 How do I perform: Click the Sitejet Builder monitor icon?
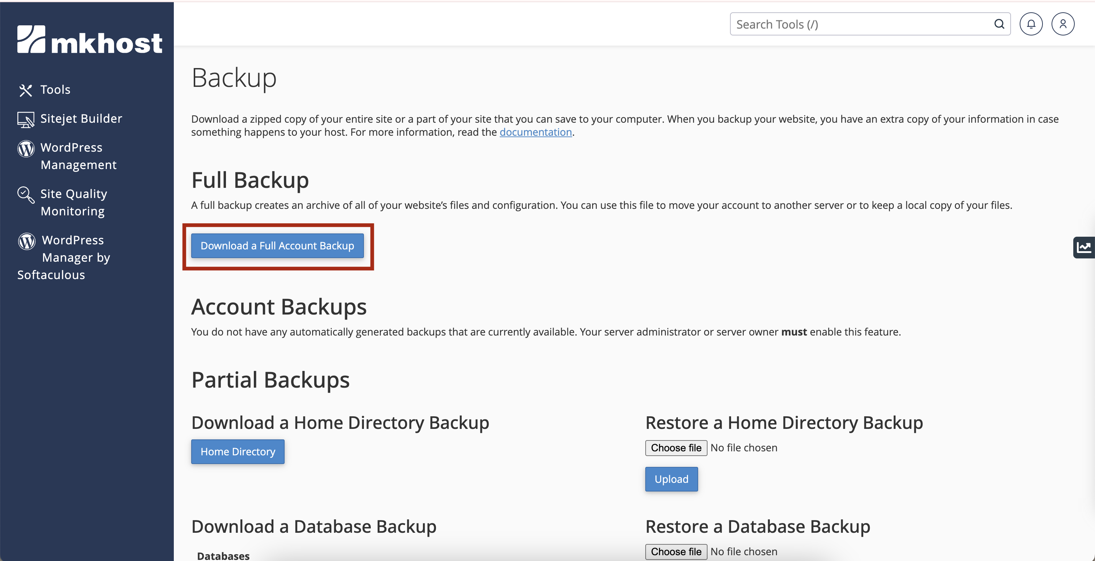[x=25, y=119]
